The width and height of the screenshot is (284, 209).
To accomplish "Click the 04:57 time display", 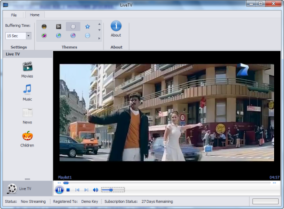I will click(x=275, y=177).
